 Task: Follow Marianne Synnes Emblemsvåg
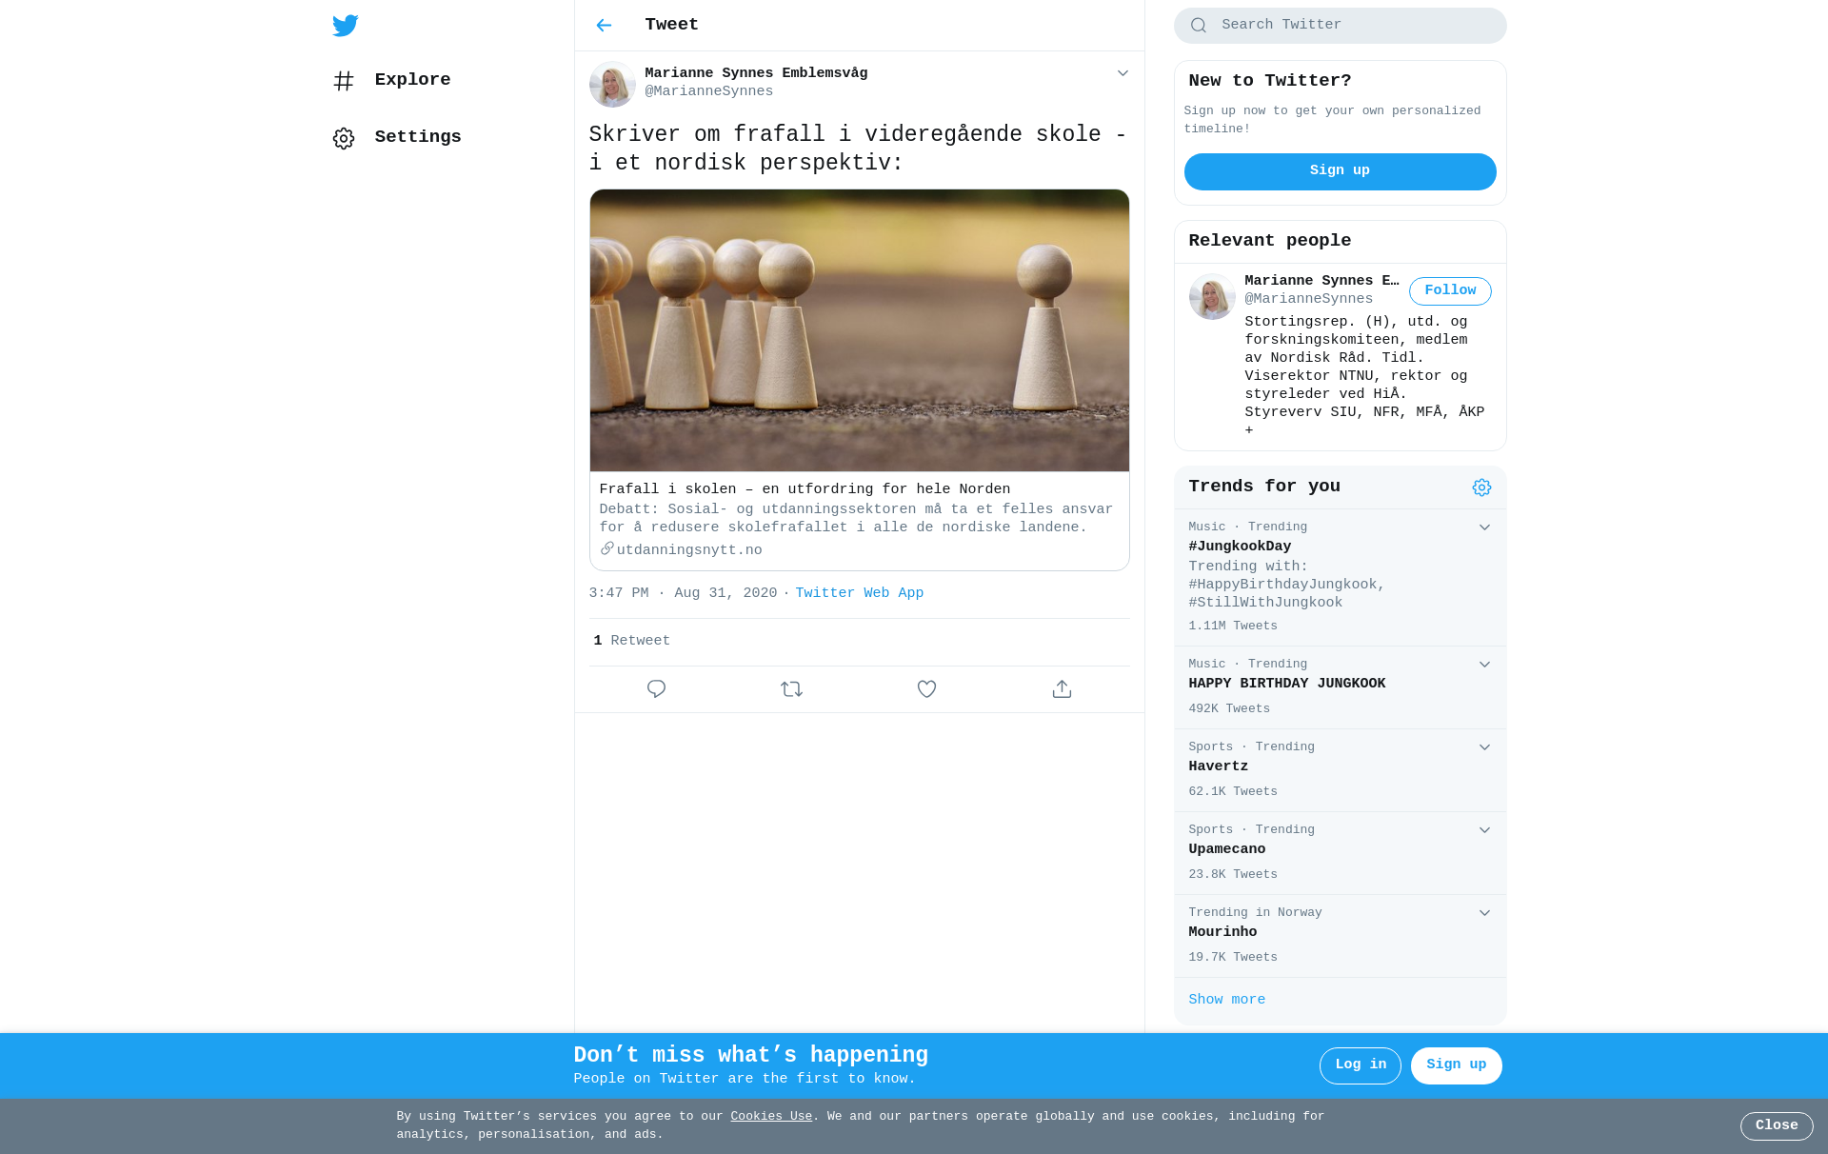tap(1450, 291)
